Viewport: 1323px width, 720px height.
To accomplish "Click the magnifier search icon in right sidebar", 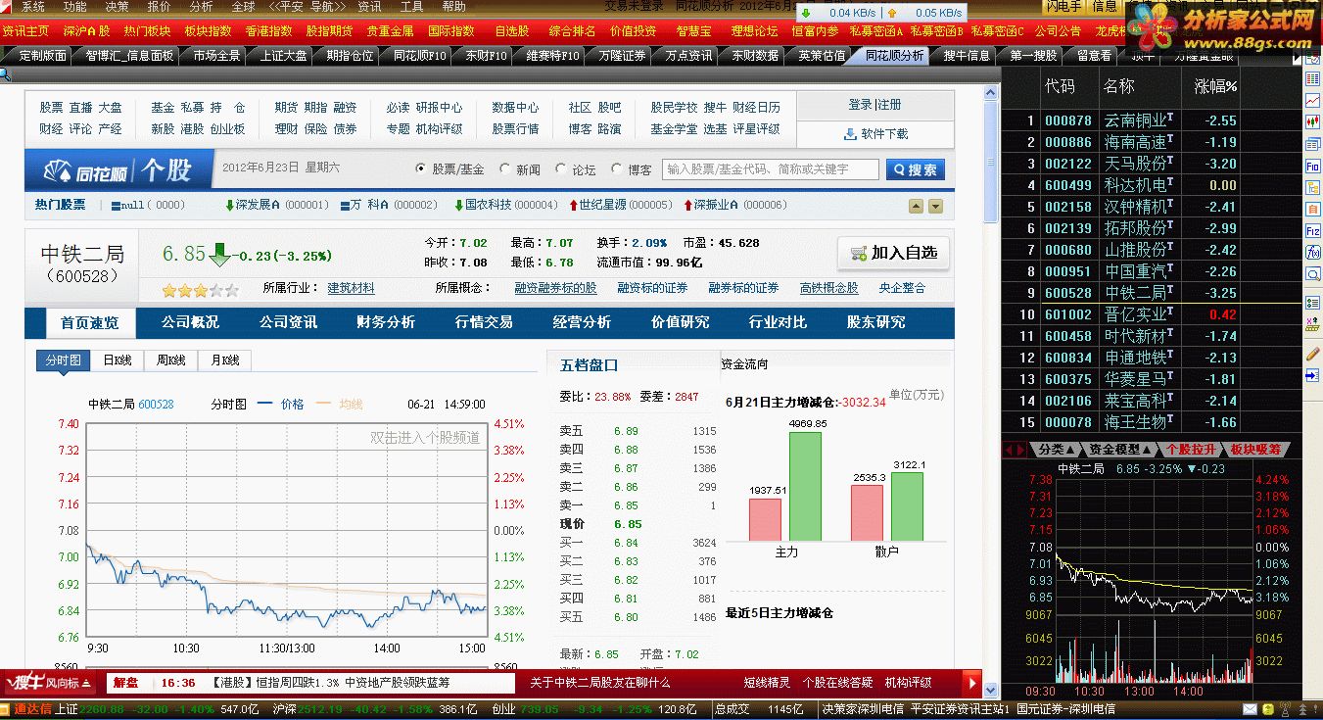I will [1312, 272].
